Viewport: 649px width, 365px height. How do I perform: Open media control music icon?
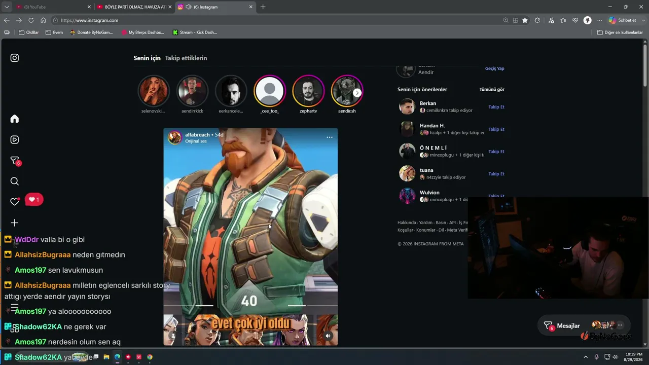coord(551,20)
